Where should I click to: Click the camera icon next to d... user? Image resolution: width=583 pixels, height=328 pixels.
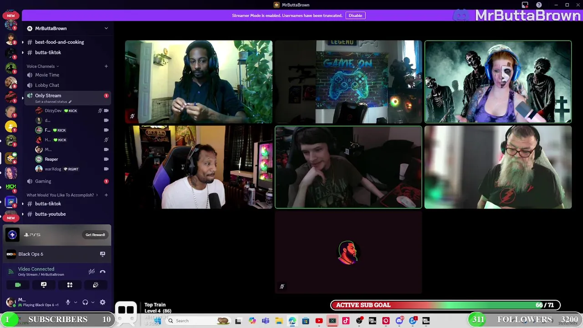(x=106, y=120)
